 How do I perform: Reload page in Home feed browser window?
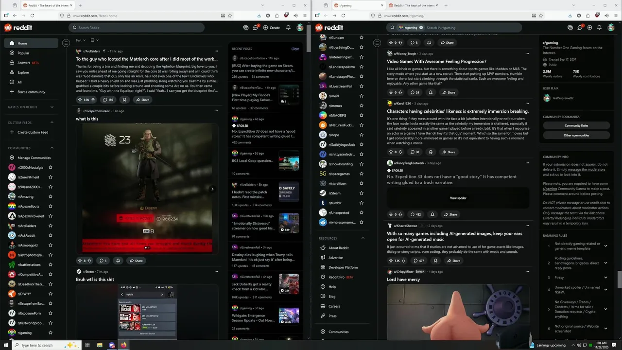(32, 16)
